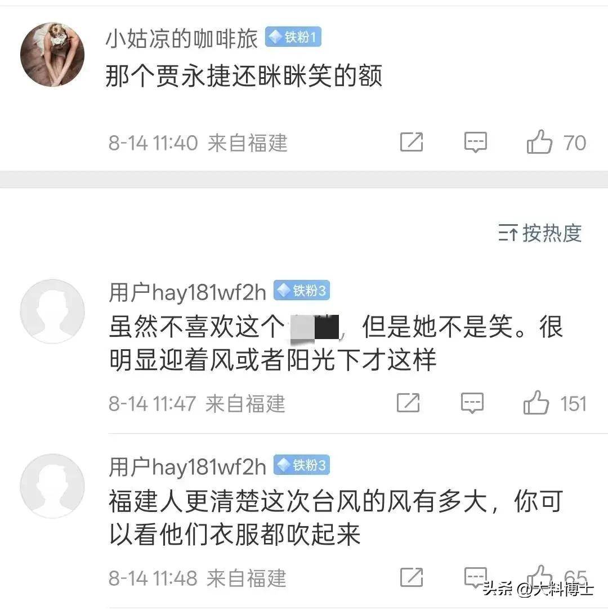Tap the 铁粉1 badge

tap(293, 37)
